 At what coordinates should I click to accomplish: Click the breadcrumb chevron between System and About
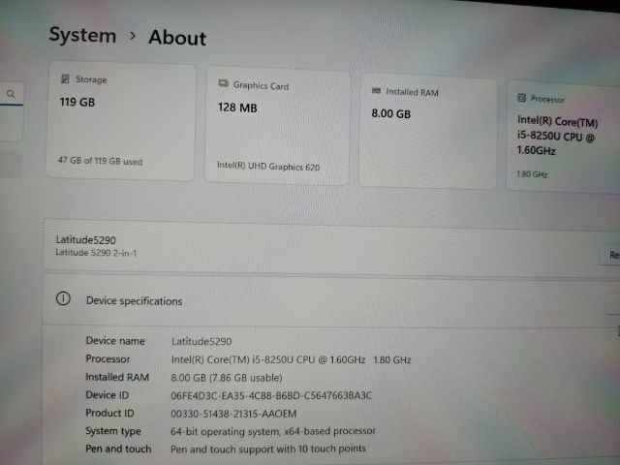point(133,36)
